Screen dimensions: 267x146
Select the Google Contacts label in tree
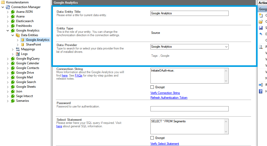click(28, 68)
